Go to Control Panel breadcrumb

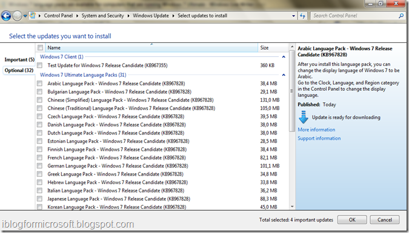58,16
